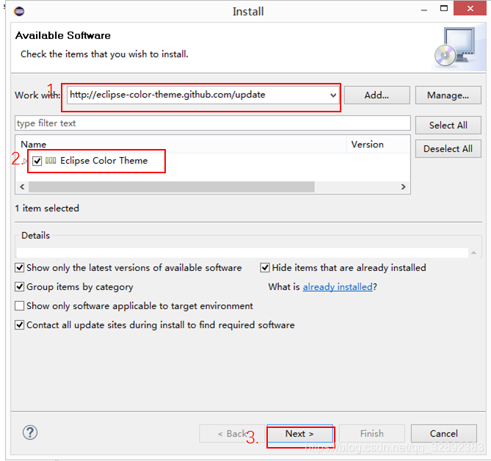Toggle Show only the latest versions checkbox
This screenshot has height=461, width=491.
19,268
